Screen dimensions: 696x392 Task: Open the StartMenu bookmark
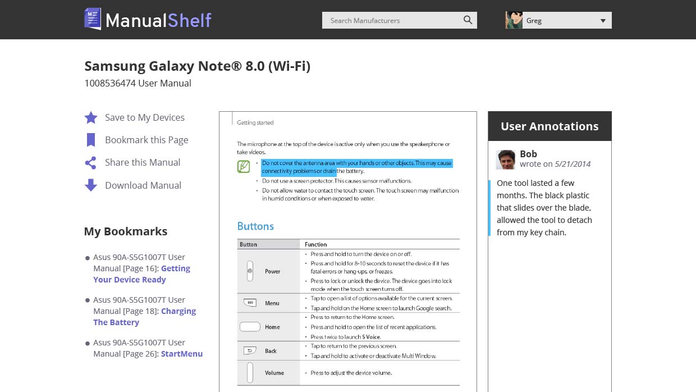182,354
